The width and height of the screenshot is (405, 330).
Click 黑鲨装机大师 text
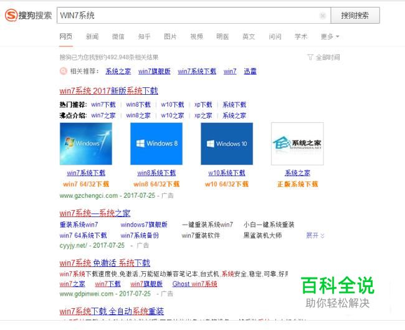click(262, 235)
